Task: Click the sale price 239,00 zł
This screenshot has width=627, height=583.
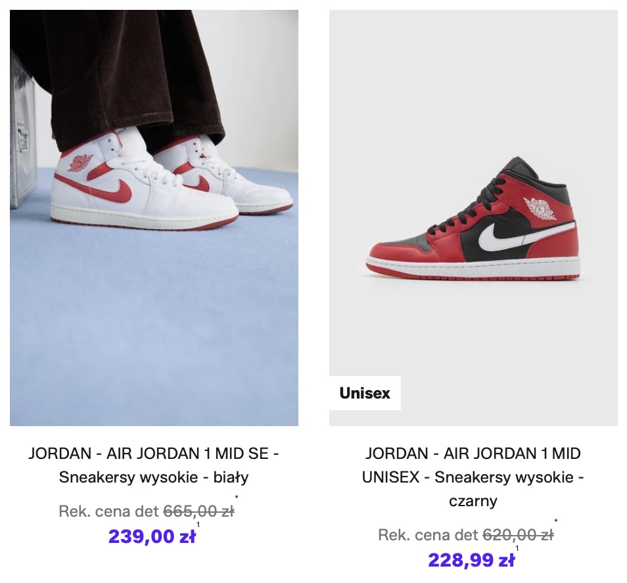Action: [x=152, y=536]
